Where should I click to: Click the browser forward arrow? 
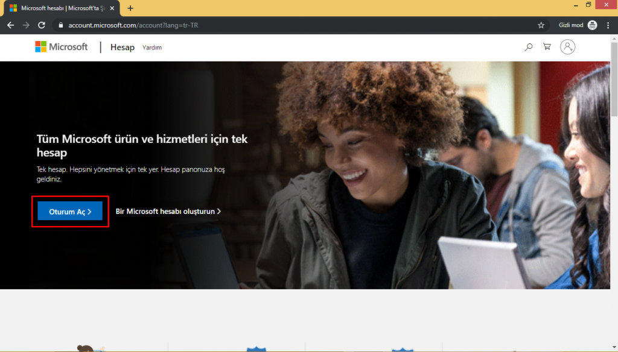(x=26, y=25)
